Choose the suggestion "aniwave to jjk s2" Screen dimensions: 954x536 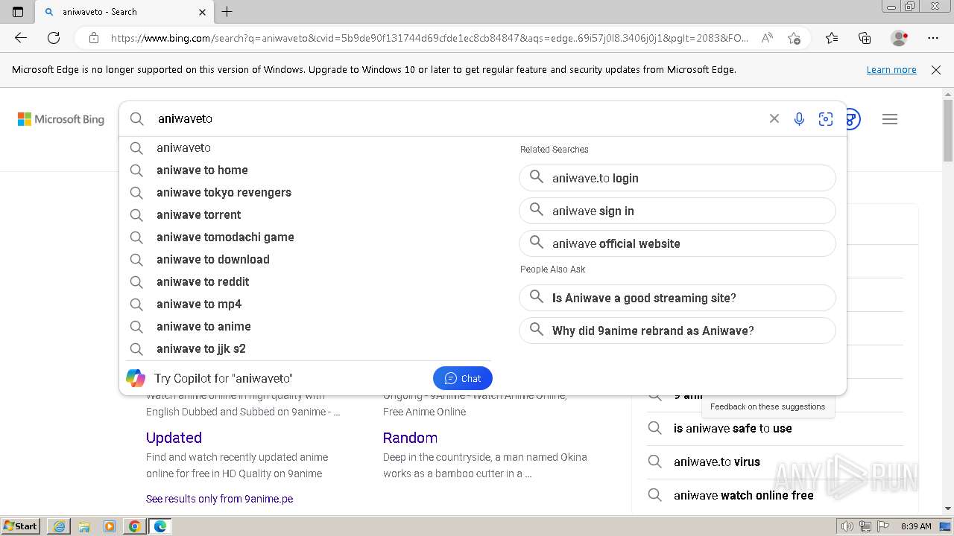[306, 349]
